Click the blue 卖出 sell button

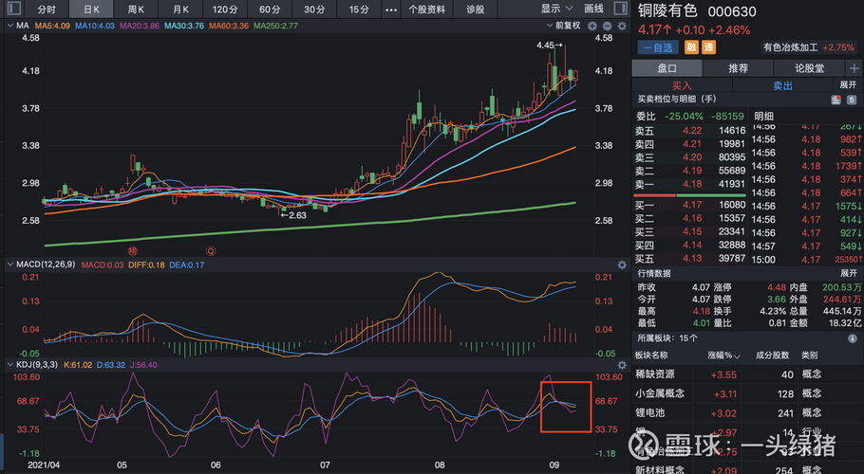coord(782,85)
